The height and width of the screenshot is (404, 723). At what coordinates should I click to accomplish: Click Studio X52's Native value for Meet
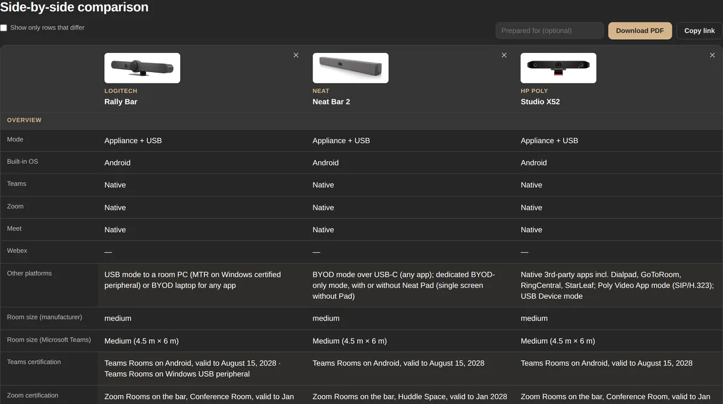(531, 230)
